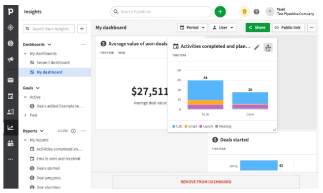Open Insights chart icon in sidebar

pyautogui.click(x=10, y=128)
